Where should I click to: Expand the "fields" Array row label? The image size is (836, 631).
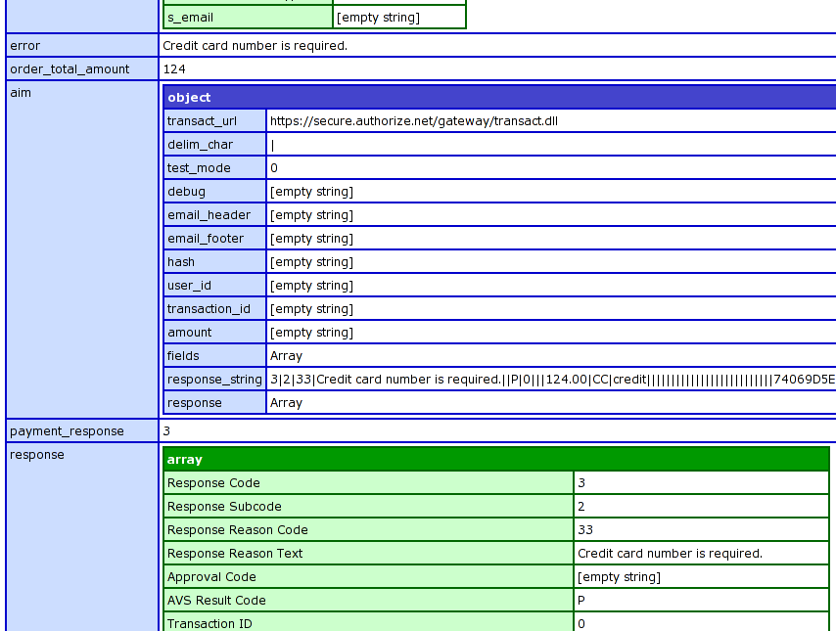(214, 356)
